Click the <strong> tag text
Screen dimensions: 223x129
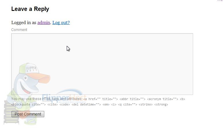coord(161,104)
